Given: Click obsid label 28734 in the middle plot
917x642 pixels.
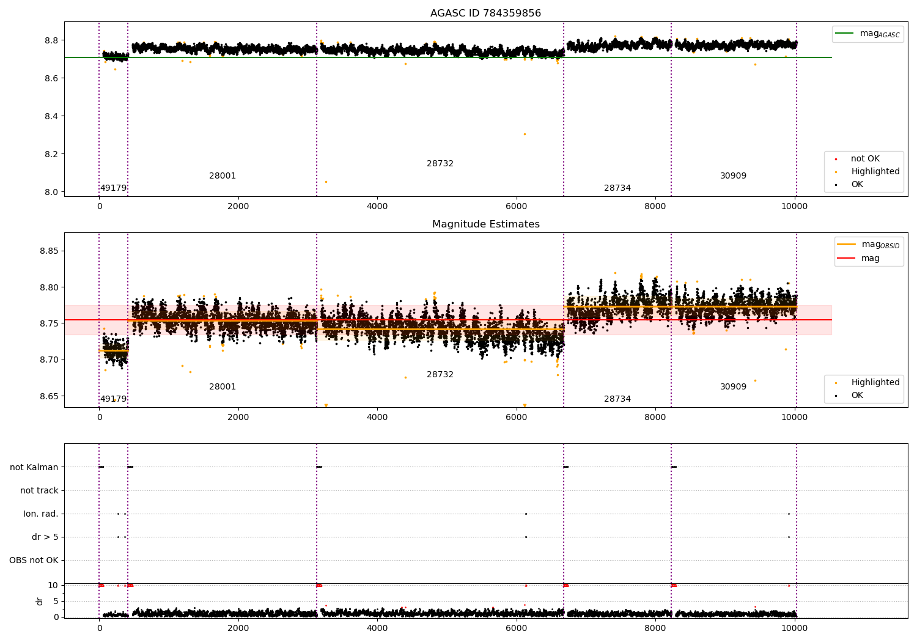Looking at the screenshot, I should [617, 399].
